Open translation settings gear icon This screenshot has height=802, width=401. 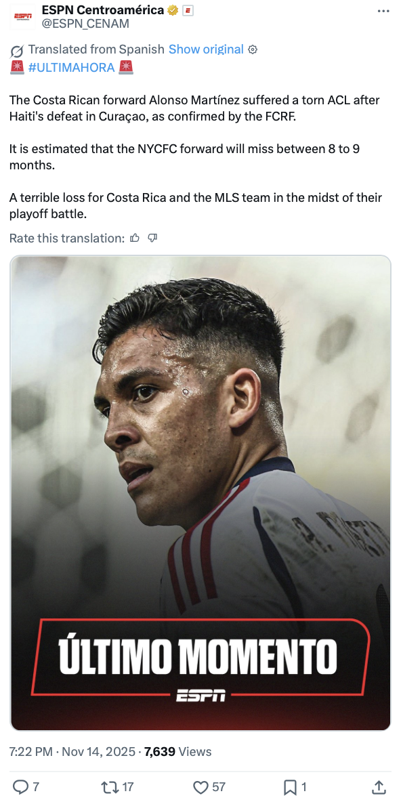click(x=252, y=49)
